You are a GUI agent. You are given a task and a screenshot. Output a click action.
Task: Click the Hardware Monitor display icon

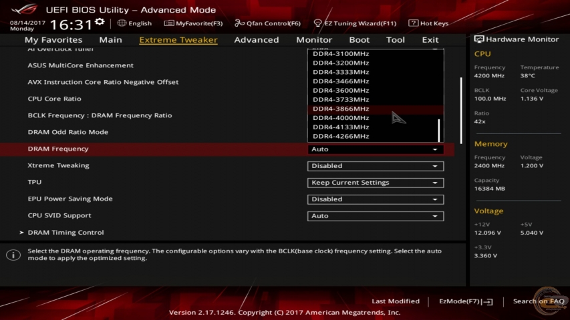[478, 39]
